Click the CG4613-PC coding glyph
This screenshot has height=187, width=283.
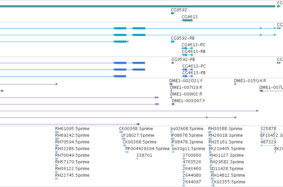[x=187, y=70]
